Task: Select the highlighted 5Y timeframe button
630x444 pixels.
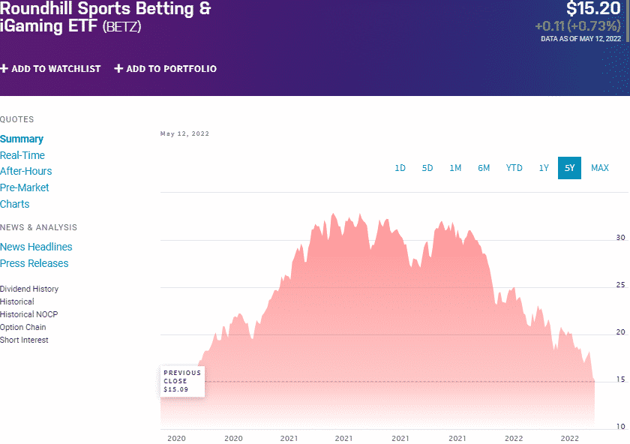Action: (x=570, y=168)
